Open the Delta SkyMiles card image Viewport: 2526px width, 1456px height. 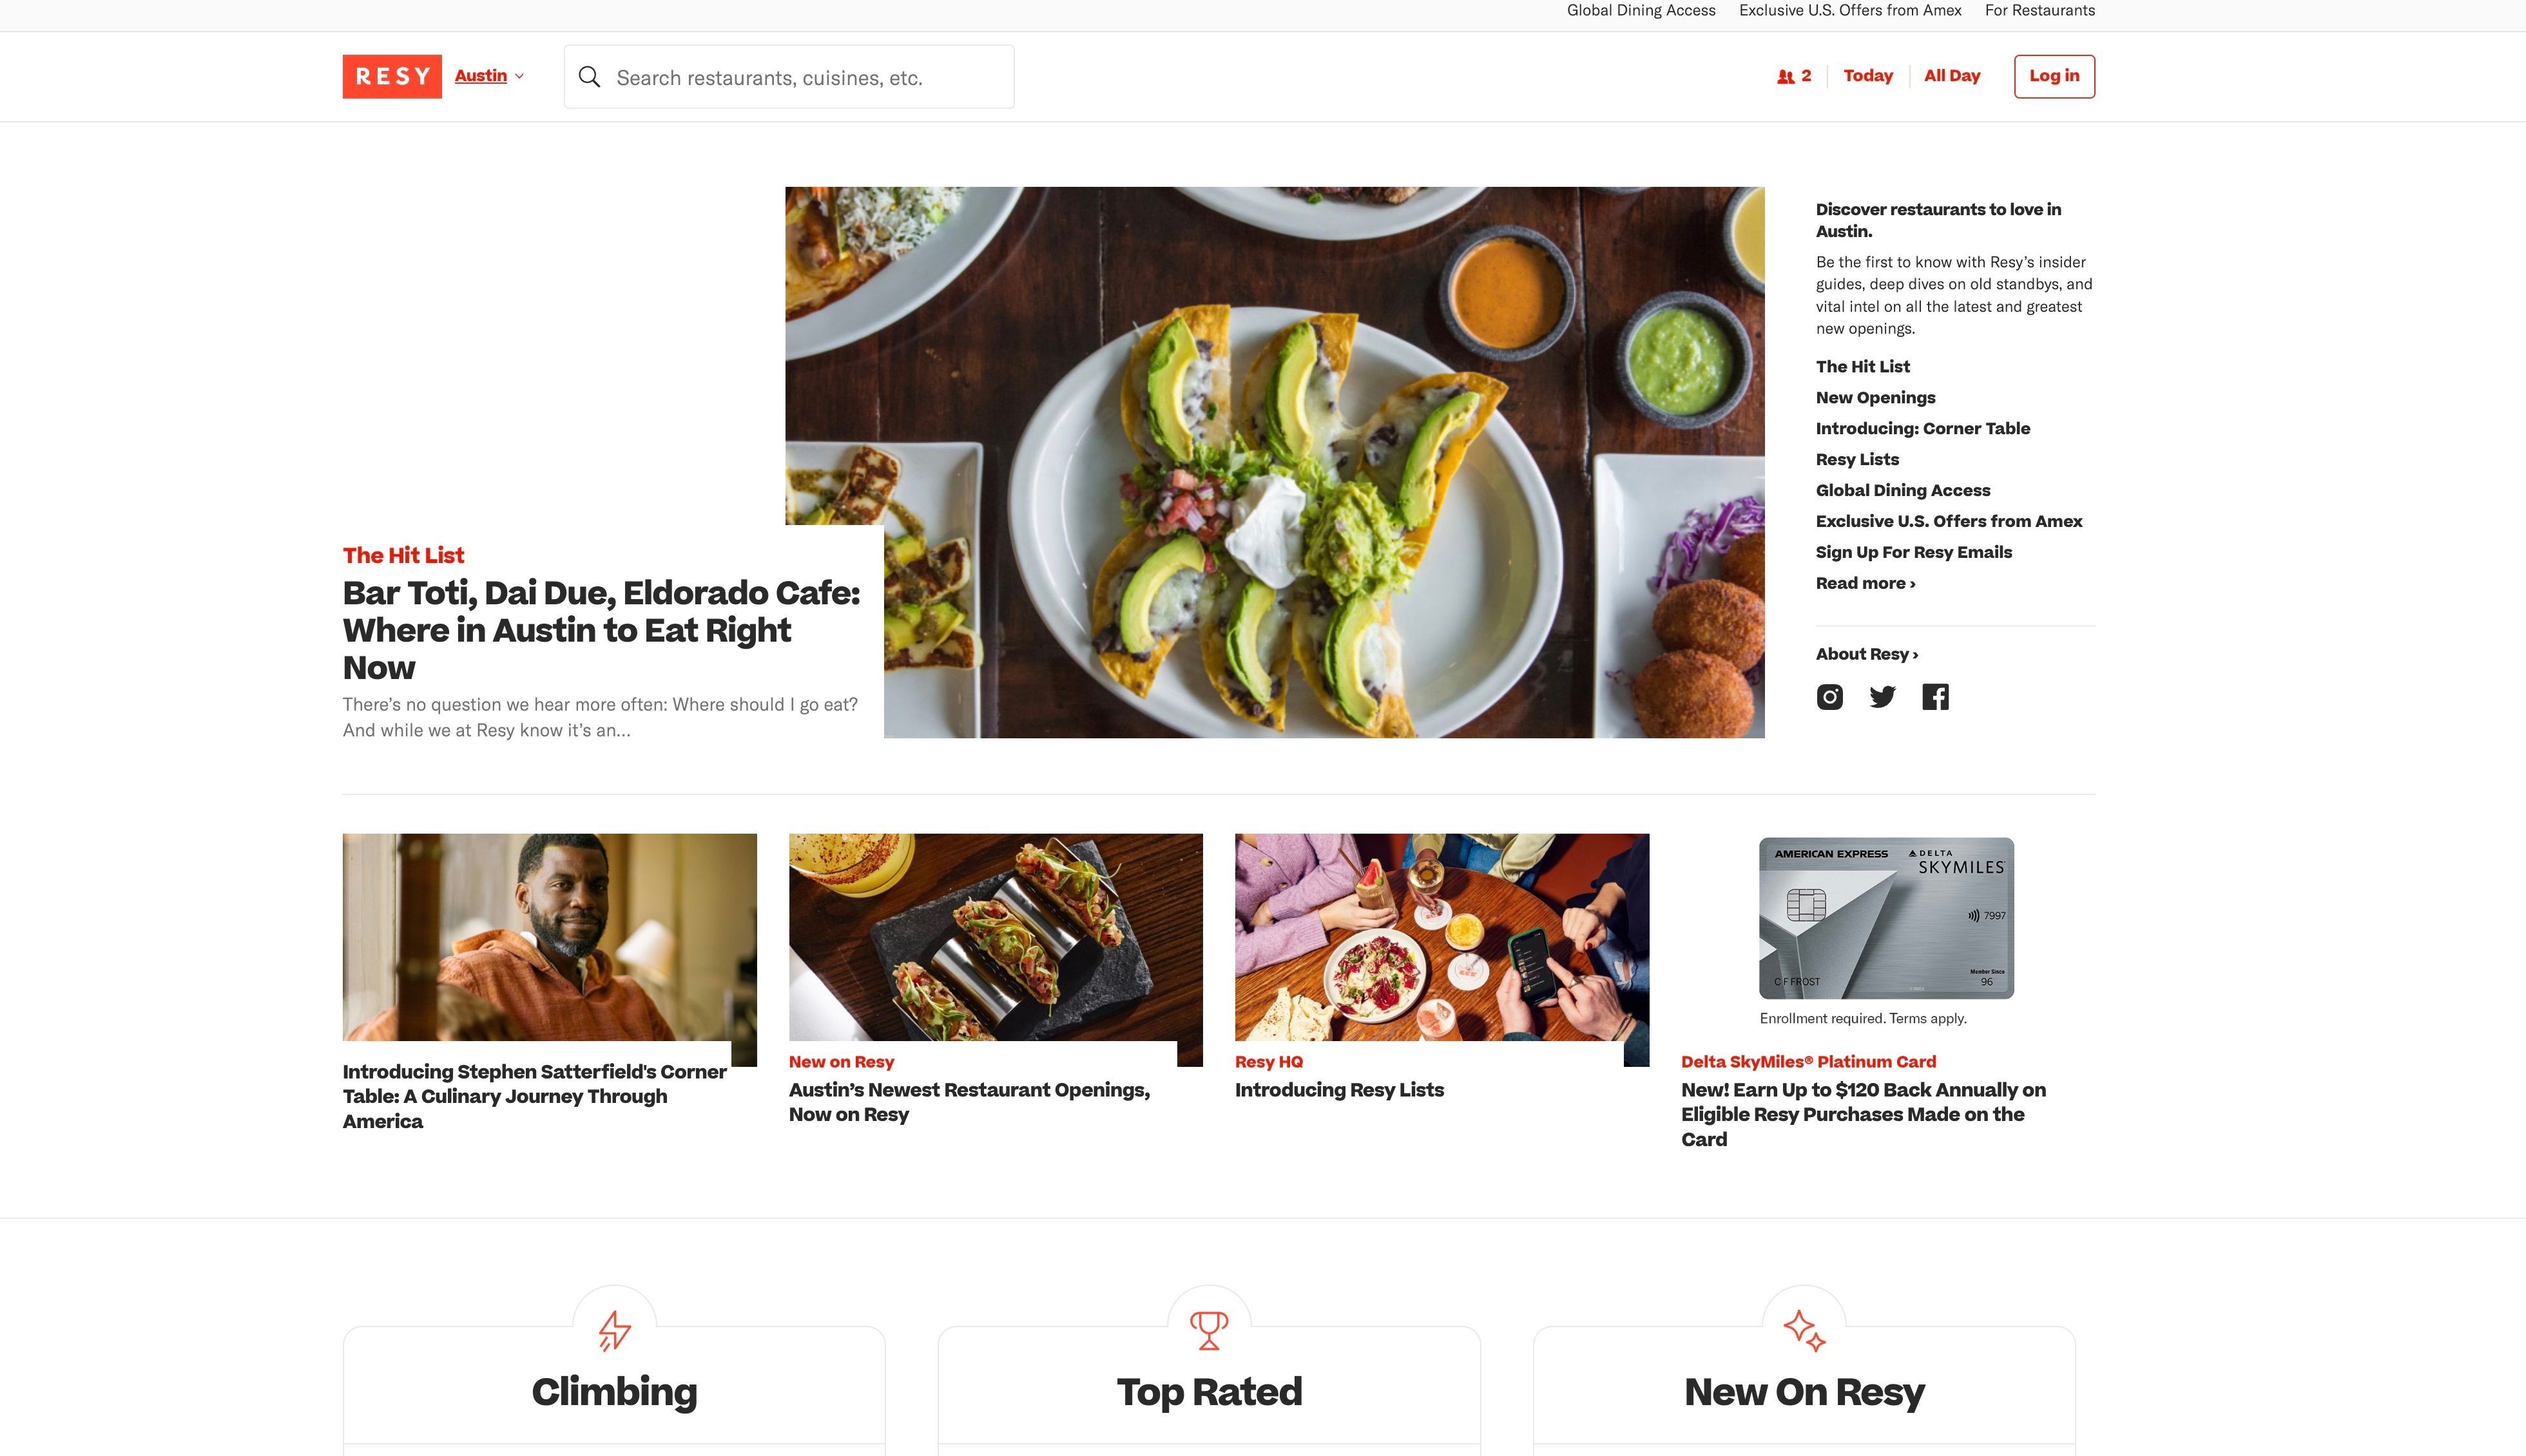click(1886, 918)
